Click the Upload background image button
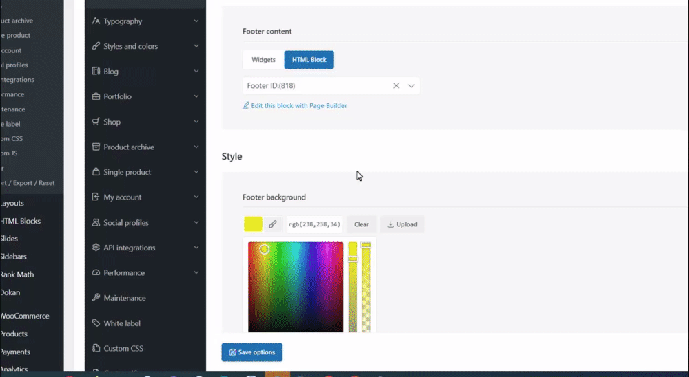 (x=402, y=224)
